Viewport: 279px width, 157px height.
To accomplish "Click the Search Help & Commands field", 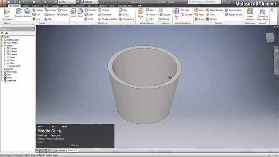I will pyautogui.click(x=204, y=2).
